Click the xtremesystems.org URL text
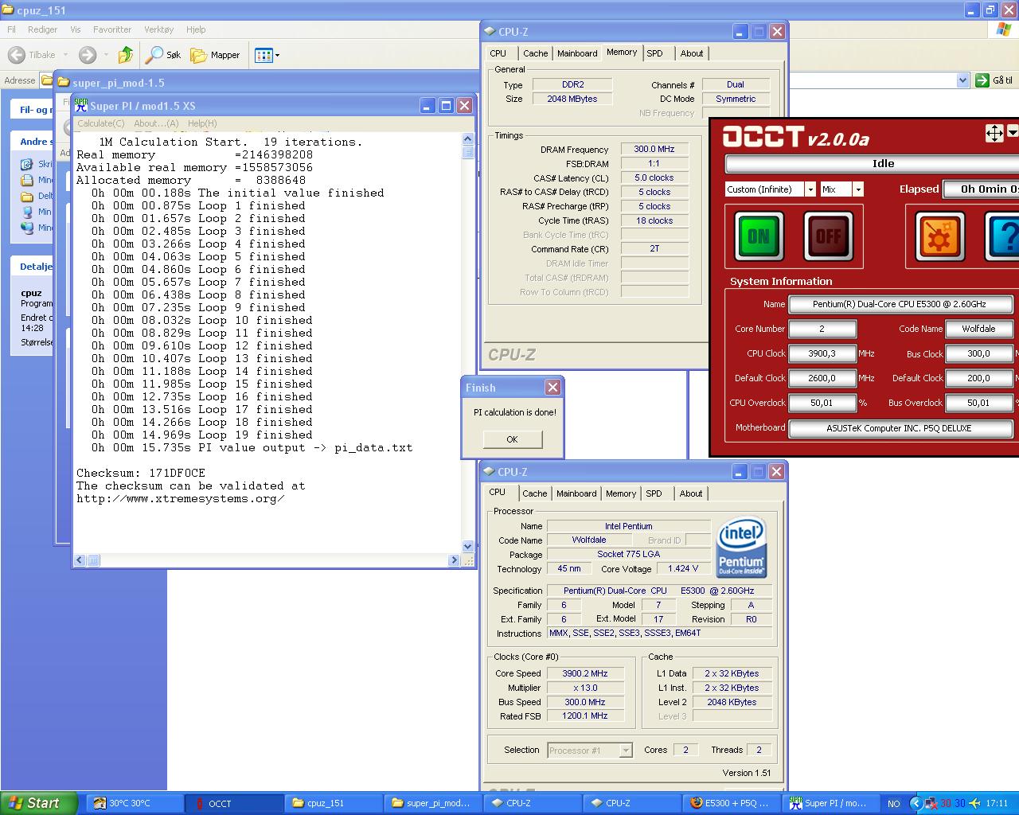 (181, 498)
